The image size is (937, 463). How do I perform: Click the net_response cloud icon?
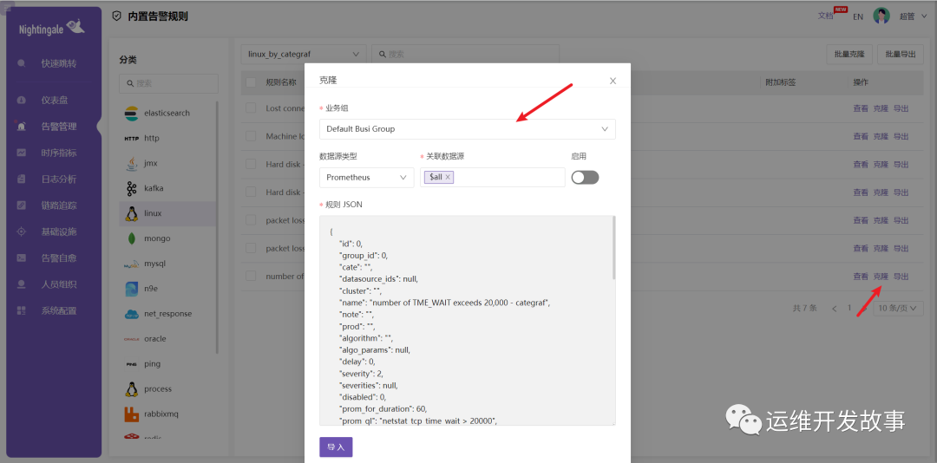[x=132, y=314]
